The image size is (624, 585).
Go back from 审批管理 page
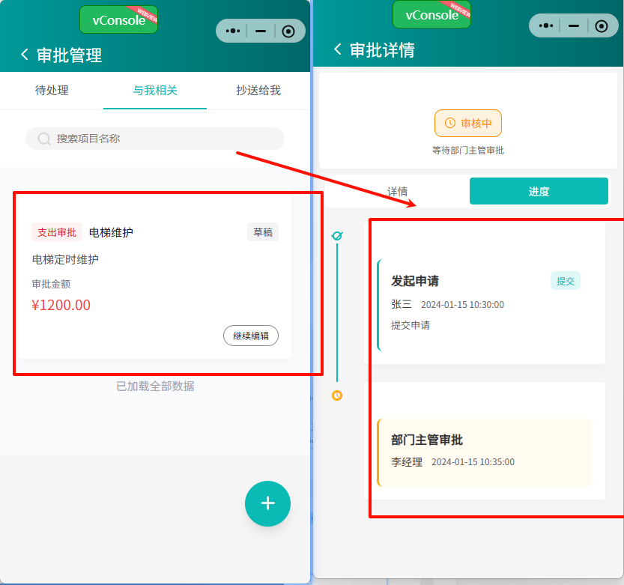(25, 55)
